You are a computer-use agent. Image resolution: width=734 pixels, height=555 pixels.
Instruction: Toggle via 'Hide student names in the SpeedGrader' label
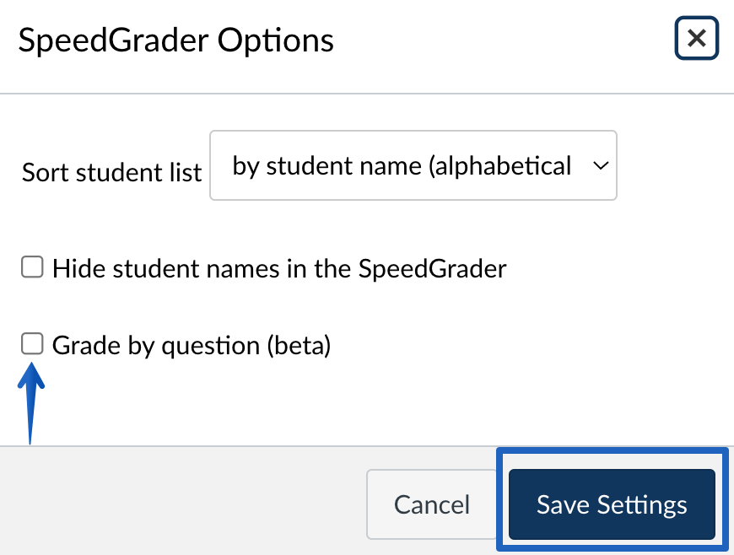point(279,268)
